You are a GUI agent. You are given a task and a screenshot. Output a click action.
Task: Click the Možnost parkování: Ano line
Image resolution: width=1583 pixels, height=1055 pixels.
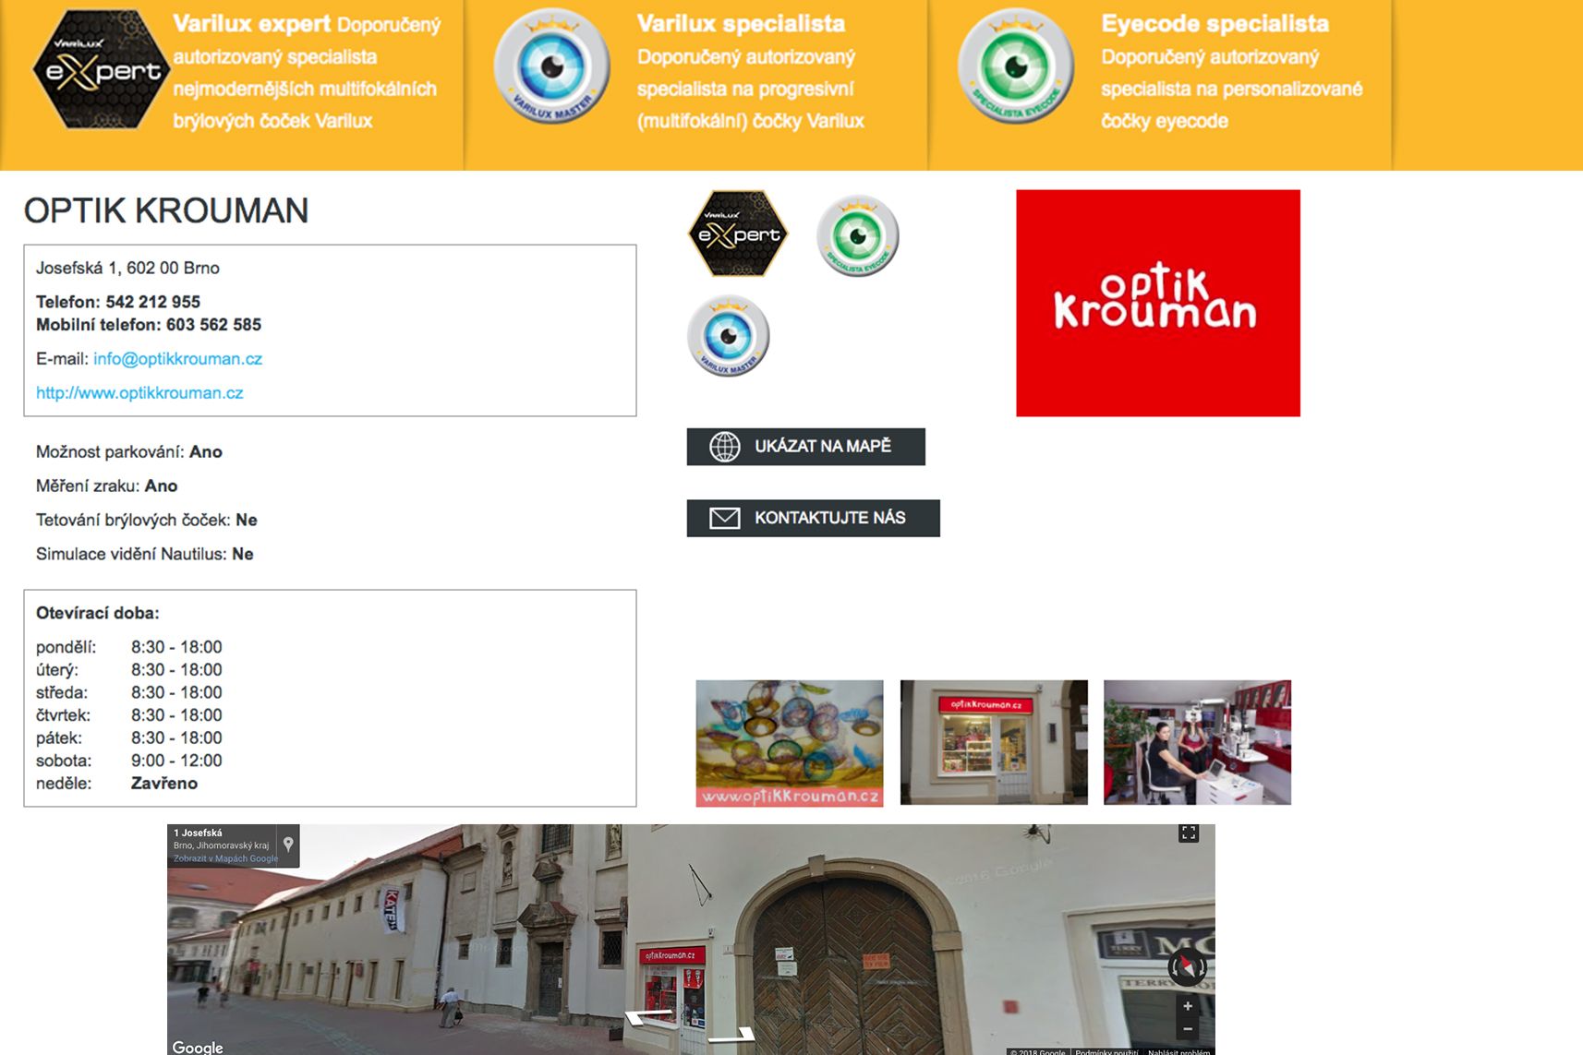click(129, 452)
